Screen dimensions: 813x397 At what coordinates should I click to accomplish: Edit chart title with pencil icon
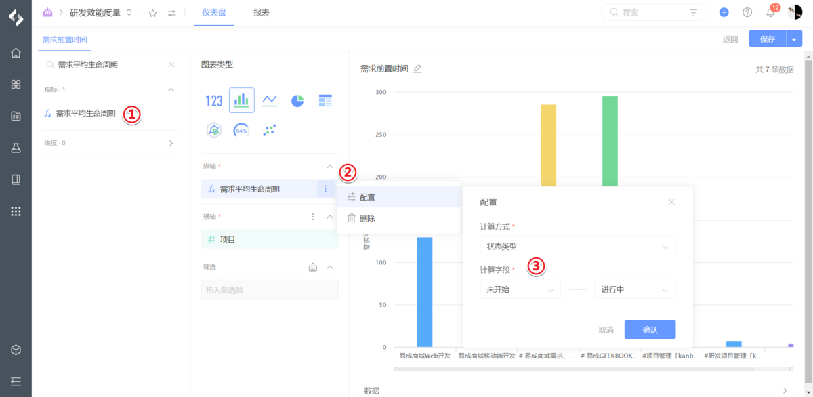(x=417, y=68)
